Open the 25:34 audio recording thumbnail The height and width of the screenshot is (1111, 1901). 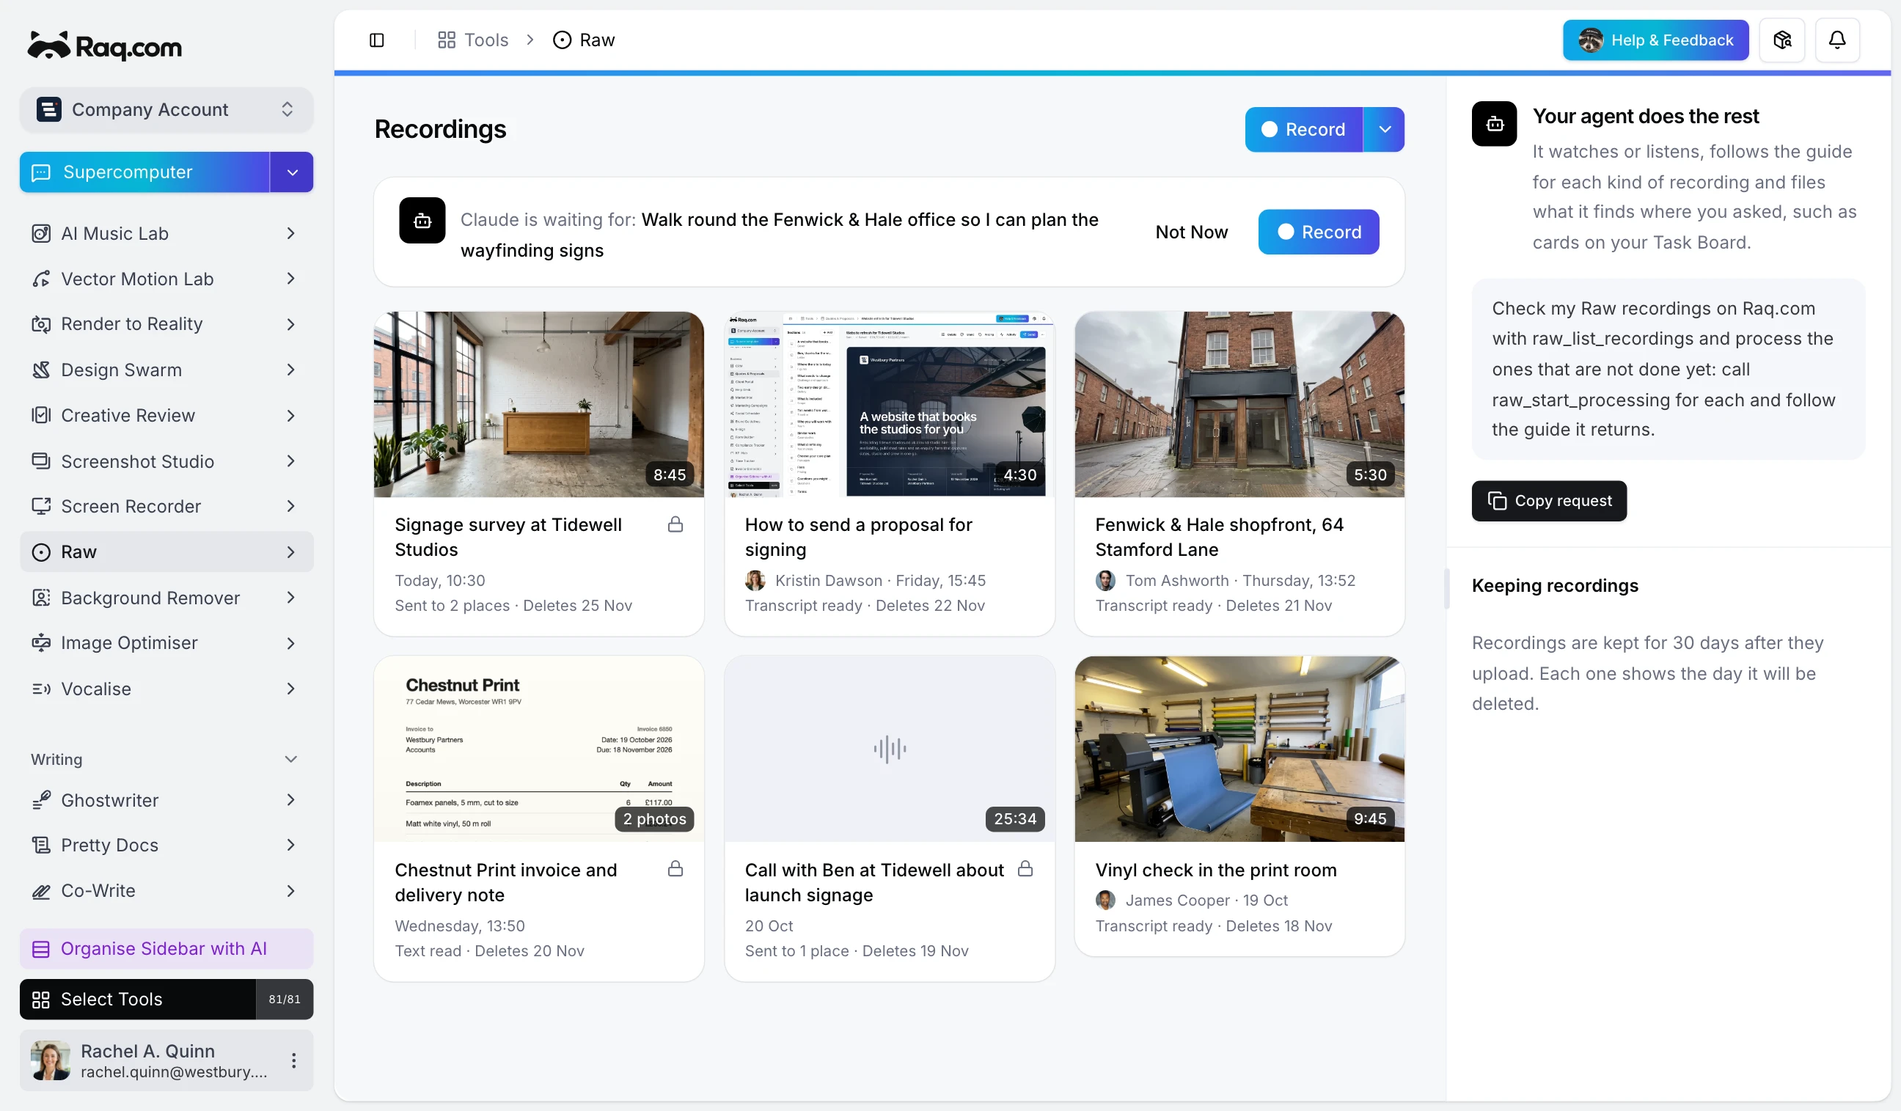tap(890, 749)
